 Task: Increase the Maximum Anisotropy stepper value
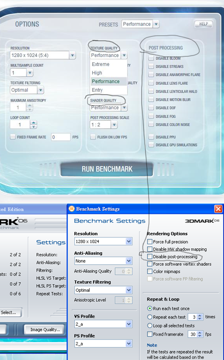tap(29, 105)
